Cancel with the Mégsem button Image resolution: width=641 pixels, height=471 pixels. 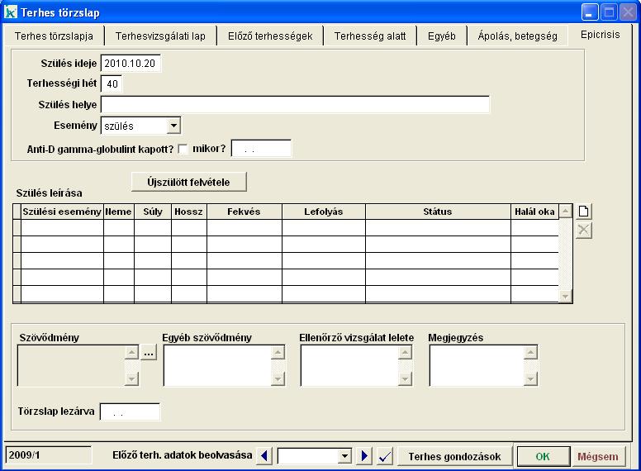coord(598,457)
